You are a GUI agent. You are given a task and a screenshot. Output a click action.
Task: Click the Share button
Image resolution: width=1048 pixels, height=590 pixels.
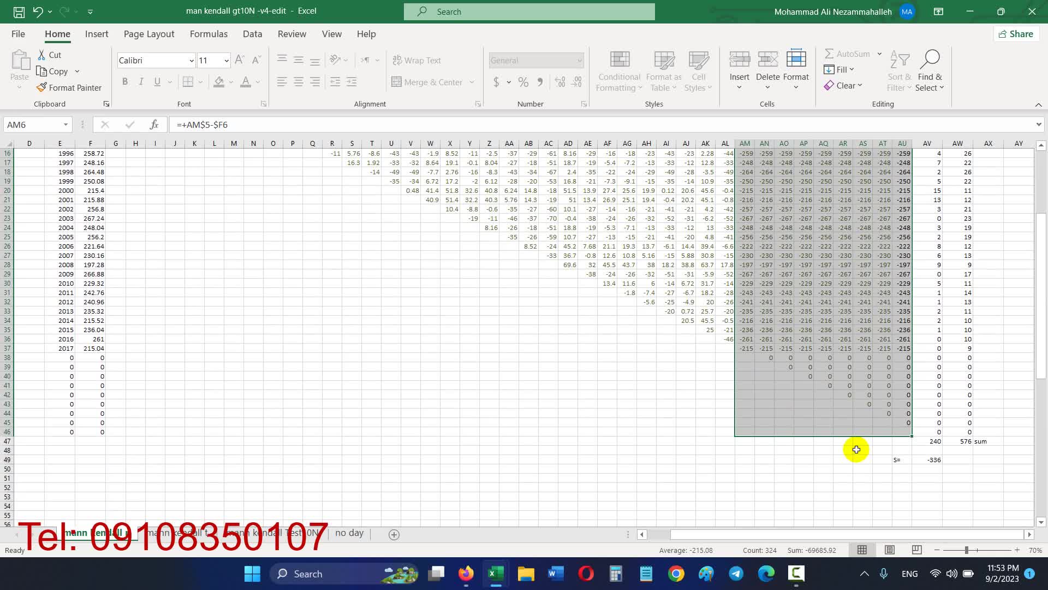click(x=1016, y=34)
